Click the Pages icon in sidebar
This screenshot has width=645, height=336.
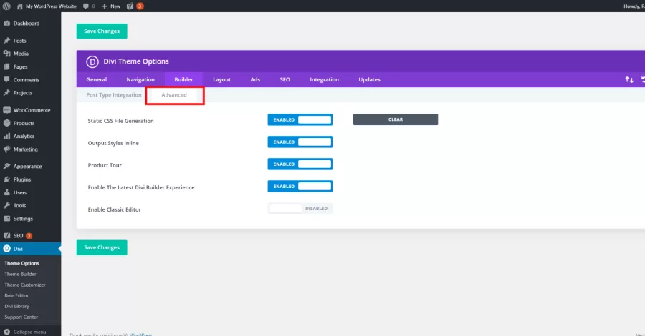(6, 67)
